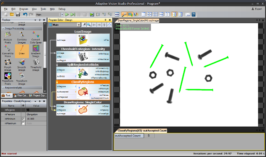The width and height of the screenshot is (266, 157).
Task: Click the green Run program button
Action: tap(67, 15)
